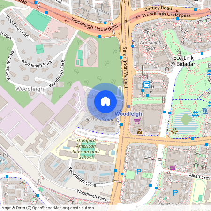211x211 pixels.
Task: Click the parking P icon above Alkaff Oasis
Action: click(175, 193)
